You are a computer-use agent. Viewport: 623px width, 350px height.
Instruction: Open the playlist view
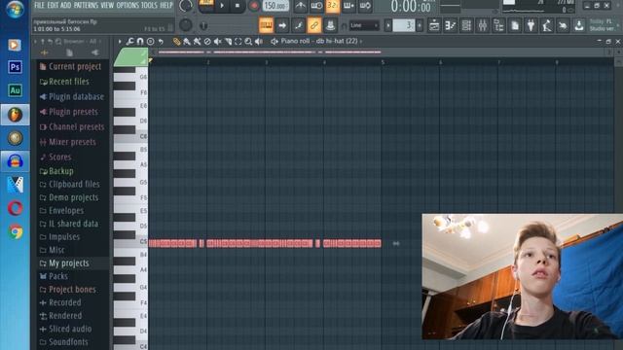coord(434,25)
